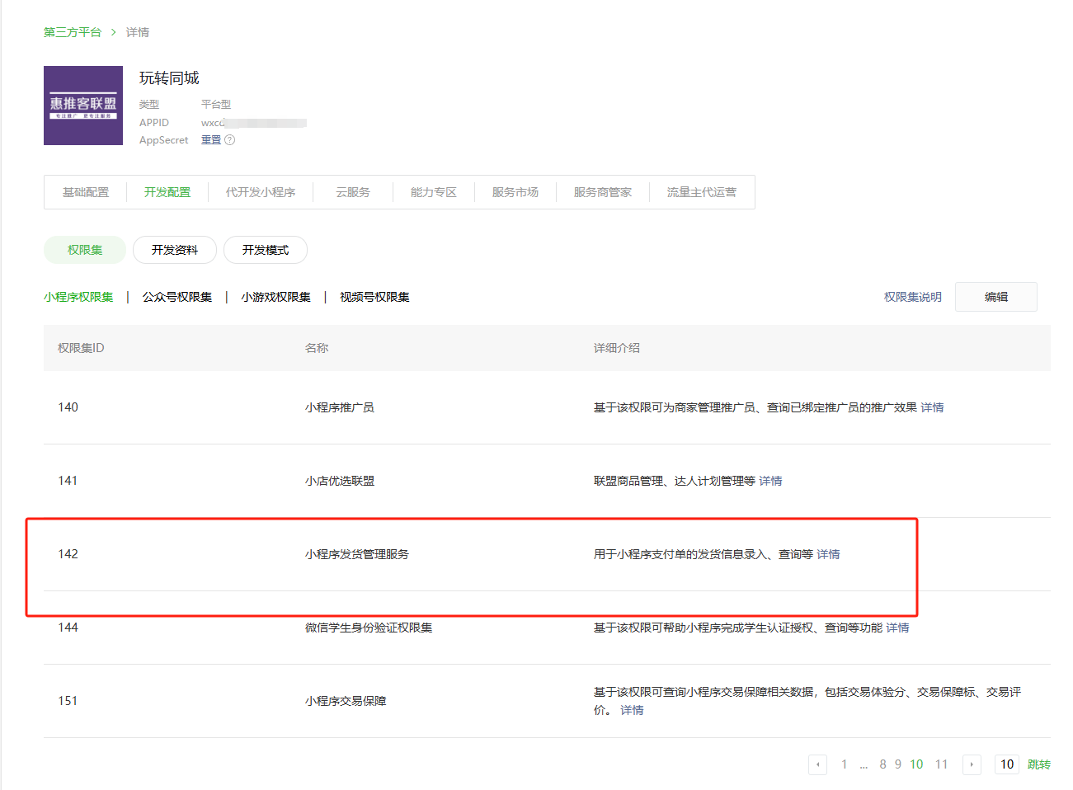Click the 名称 column header
The image size is (1073, 790).
pos(317,348)
